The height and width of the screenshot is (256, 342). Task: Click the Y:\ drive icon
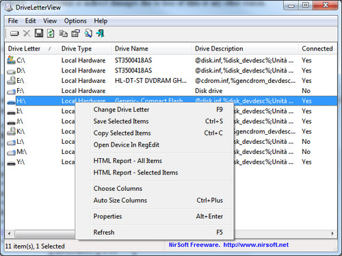tap(11, 163)
